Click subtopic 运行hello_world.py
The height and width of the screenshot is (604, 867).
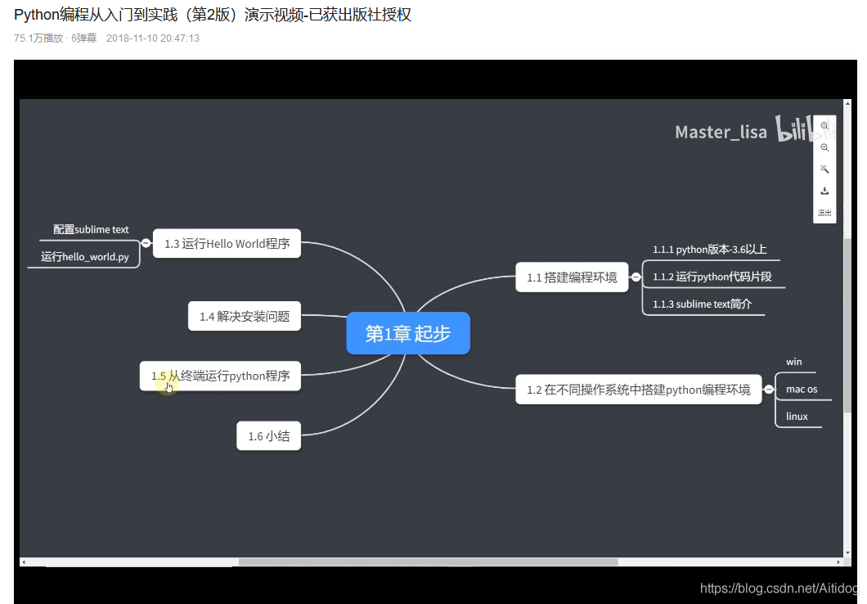pos(84,257)
